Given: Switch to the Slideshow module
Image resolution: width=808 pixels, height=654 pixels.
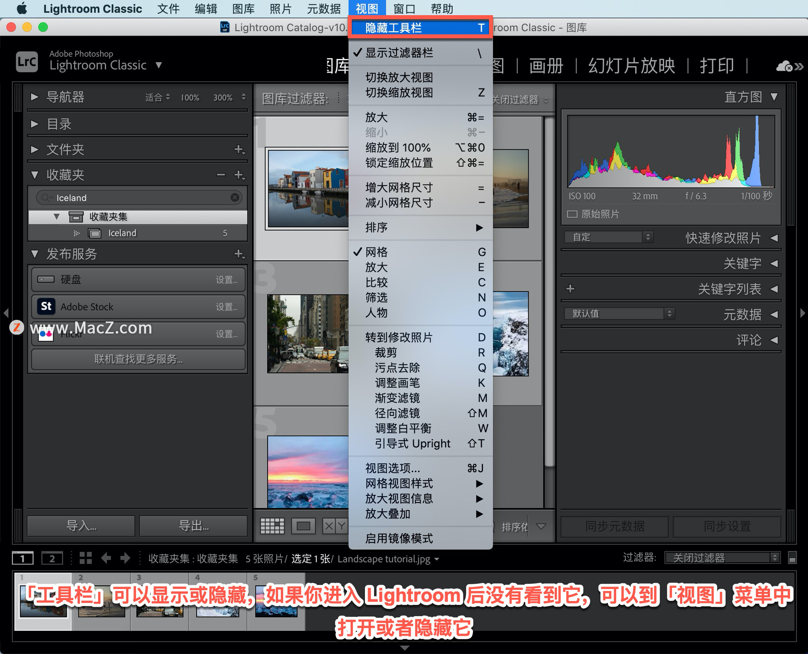Looking at the screenshot, I should click(x=632, y=66).
